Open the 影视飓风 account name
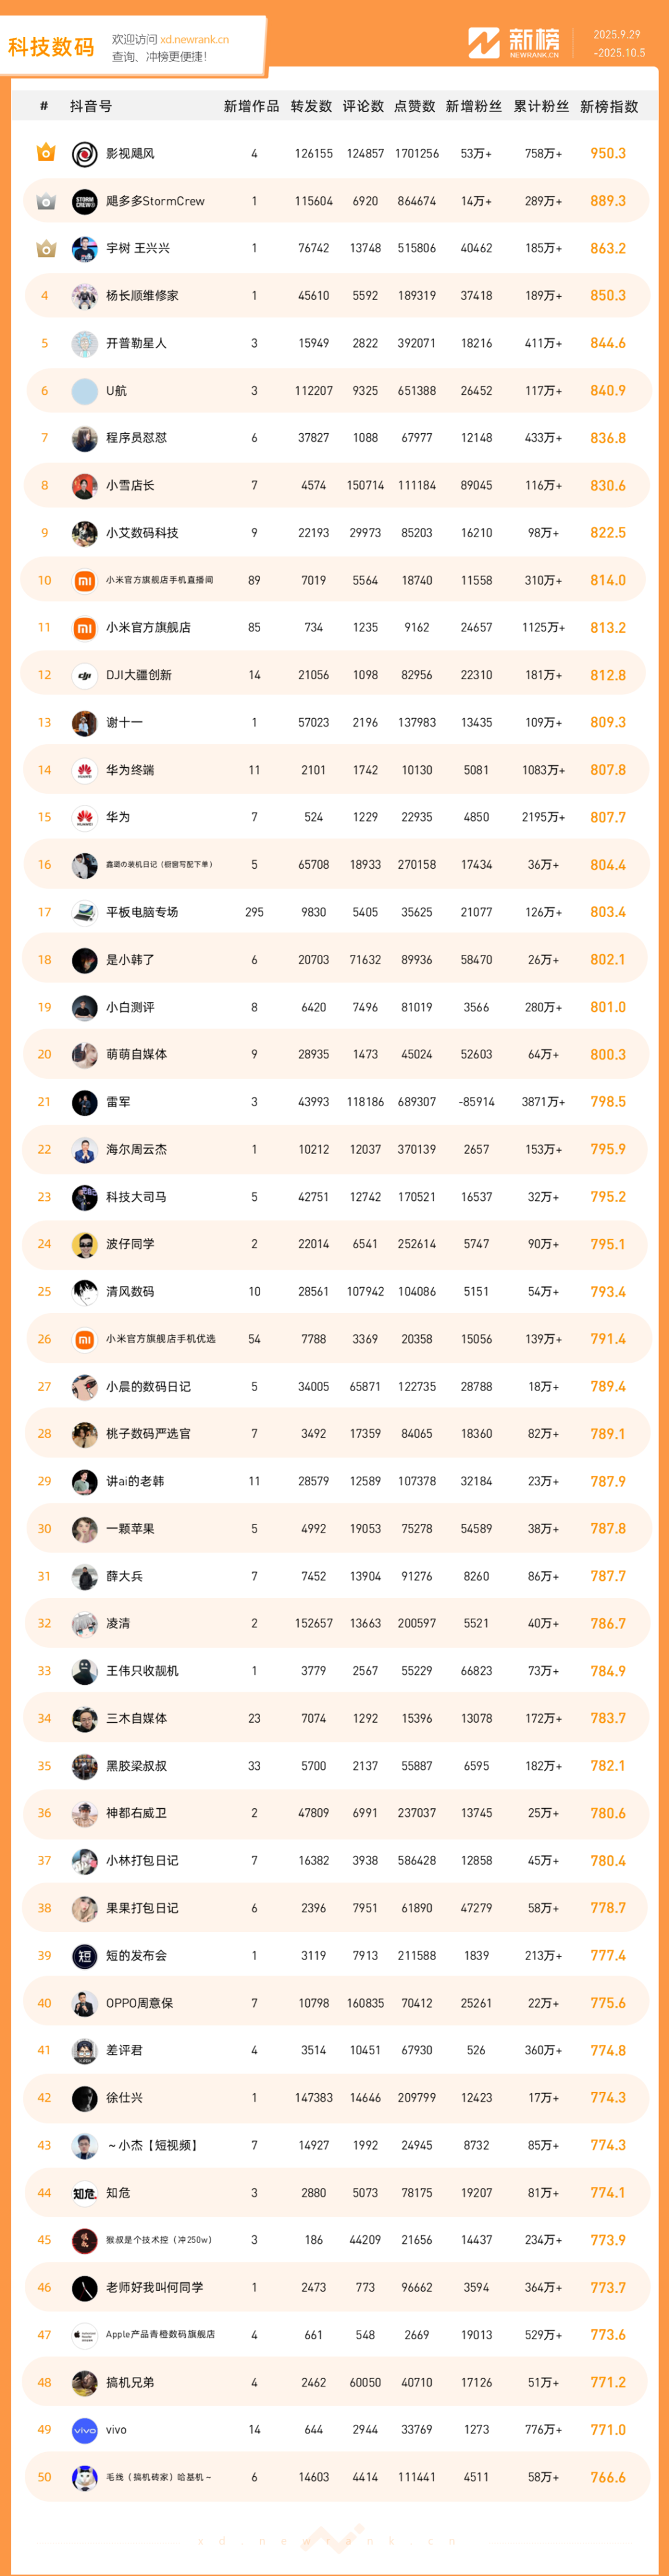669x2576 pixels. pyautogui.click(x=130, y=154)
